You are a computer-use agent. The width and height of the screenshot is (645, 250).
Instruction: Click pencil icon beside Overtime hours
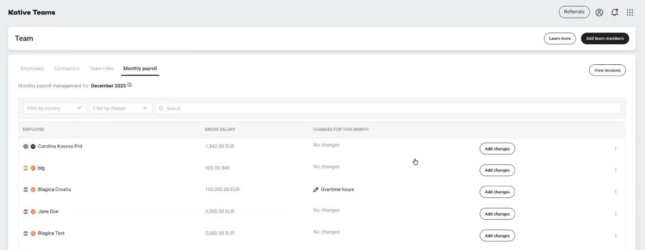316,190
